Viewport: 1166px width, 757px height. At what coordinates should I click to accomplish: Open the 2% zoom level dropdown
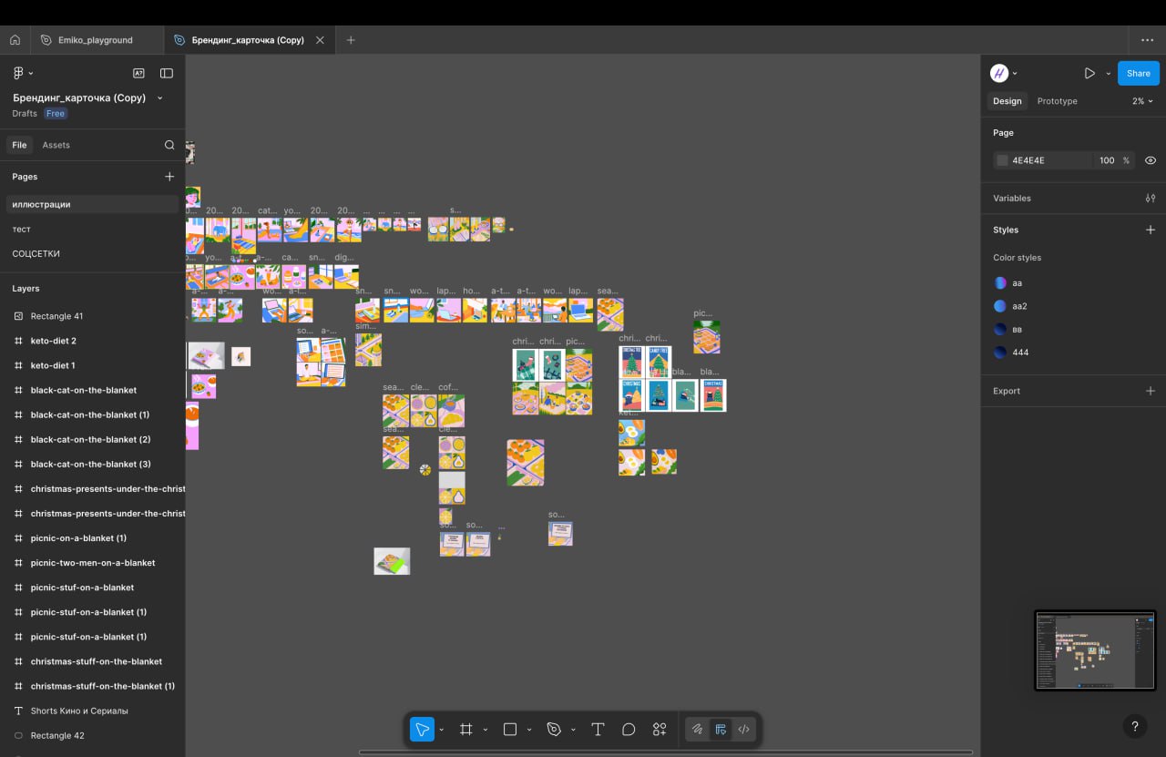coord(1142,101)
